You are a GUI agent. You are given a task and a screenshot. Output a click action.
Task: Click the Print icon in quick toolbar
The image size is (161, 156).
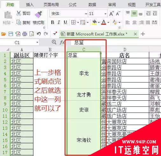pos(24,34)
